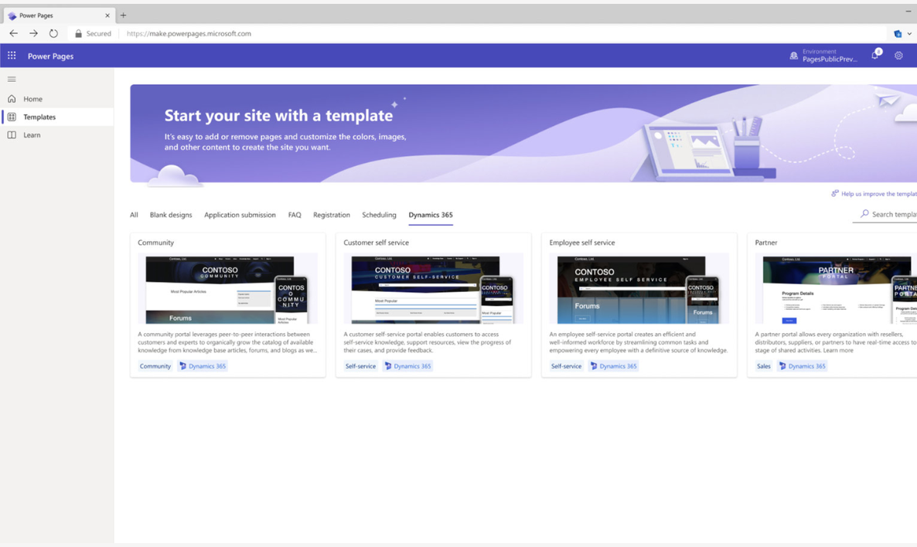Click the Home icon in sidebar
Screen dimensions: 917x547
(x=12, y=99)
